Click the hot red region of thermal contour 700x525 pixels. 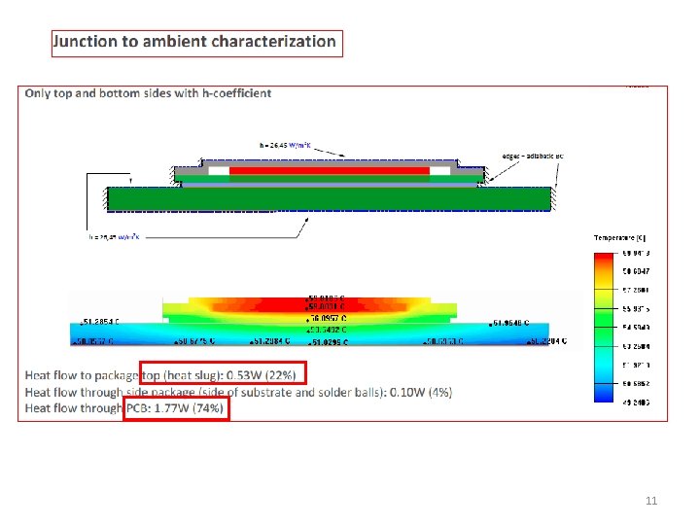tap(308, 306)
